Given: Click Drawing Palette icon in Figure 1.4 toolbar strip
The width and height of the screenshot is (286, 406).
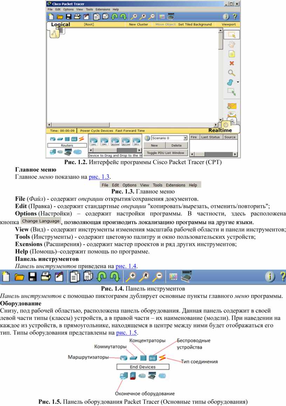Looking at the screenshot, I should tap(173, 277).
